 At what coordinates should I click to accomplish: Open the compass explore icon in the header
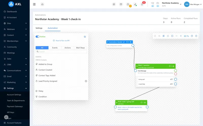pos(114,4)
